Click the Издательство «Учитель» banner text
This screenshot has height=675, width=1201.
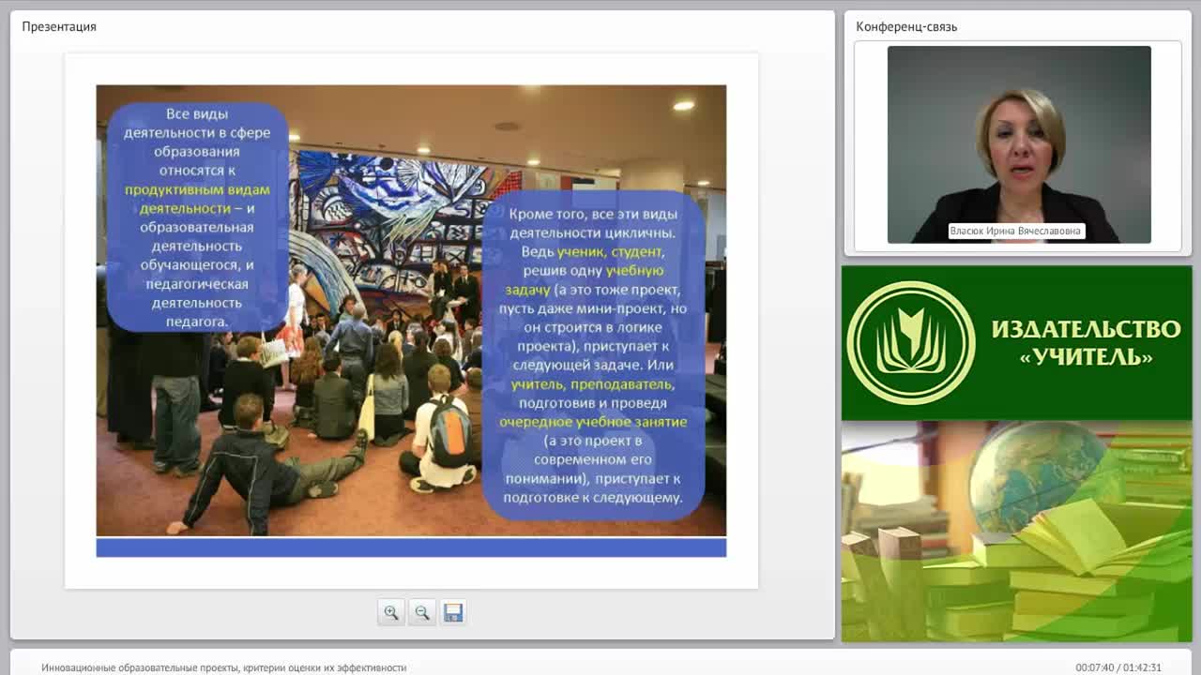pyautogui.click(x=1086, y=342)
